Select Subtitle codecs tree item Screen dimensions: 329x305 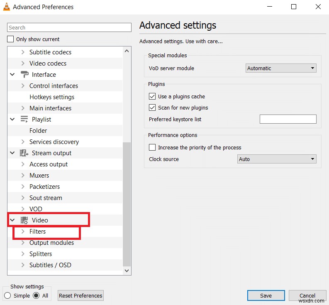point(50,52)
